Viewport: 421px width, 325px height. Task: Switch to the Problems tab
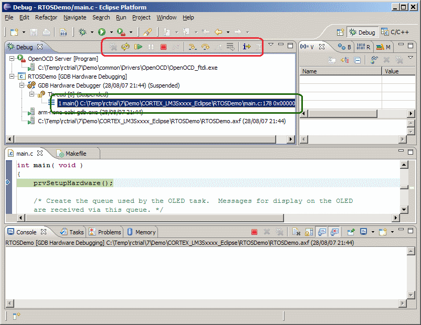pos(105,232)
